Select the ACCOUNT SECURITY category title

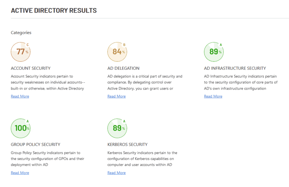[31, 68]
